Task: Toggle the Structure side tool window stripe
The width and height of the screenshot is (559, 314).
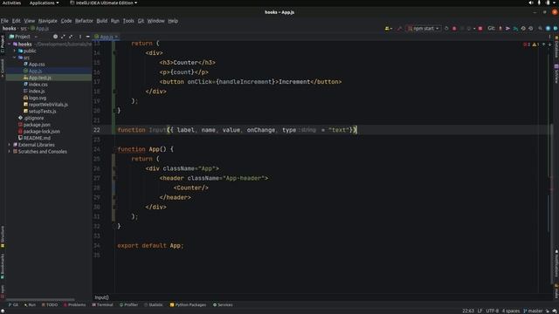Action: point(3,236)
